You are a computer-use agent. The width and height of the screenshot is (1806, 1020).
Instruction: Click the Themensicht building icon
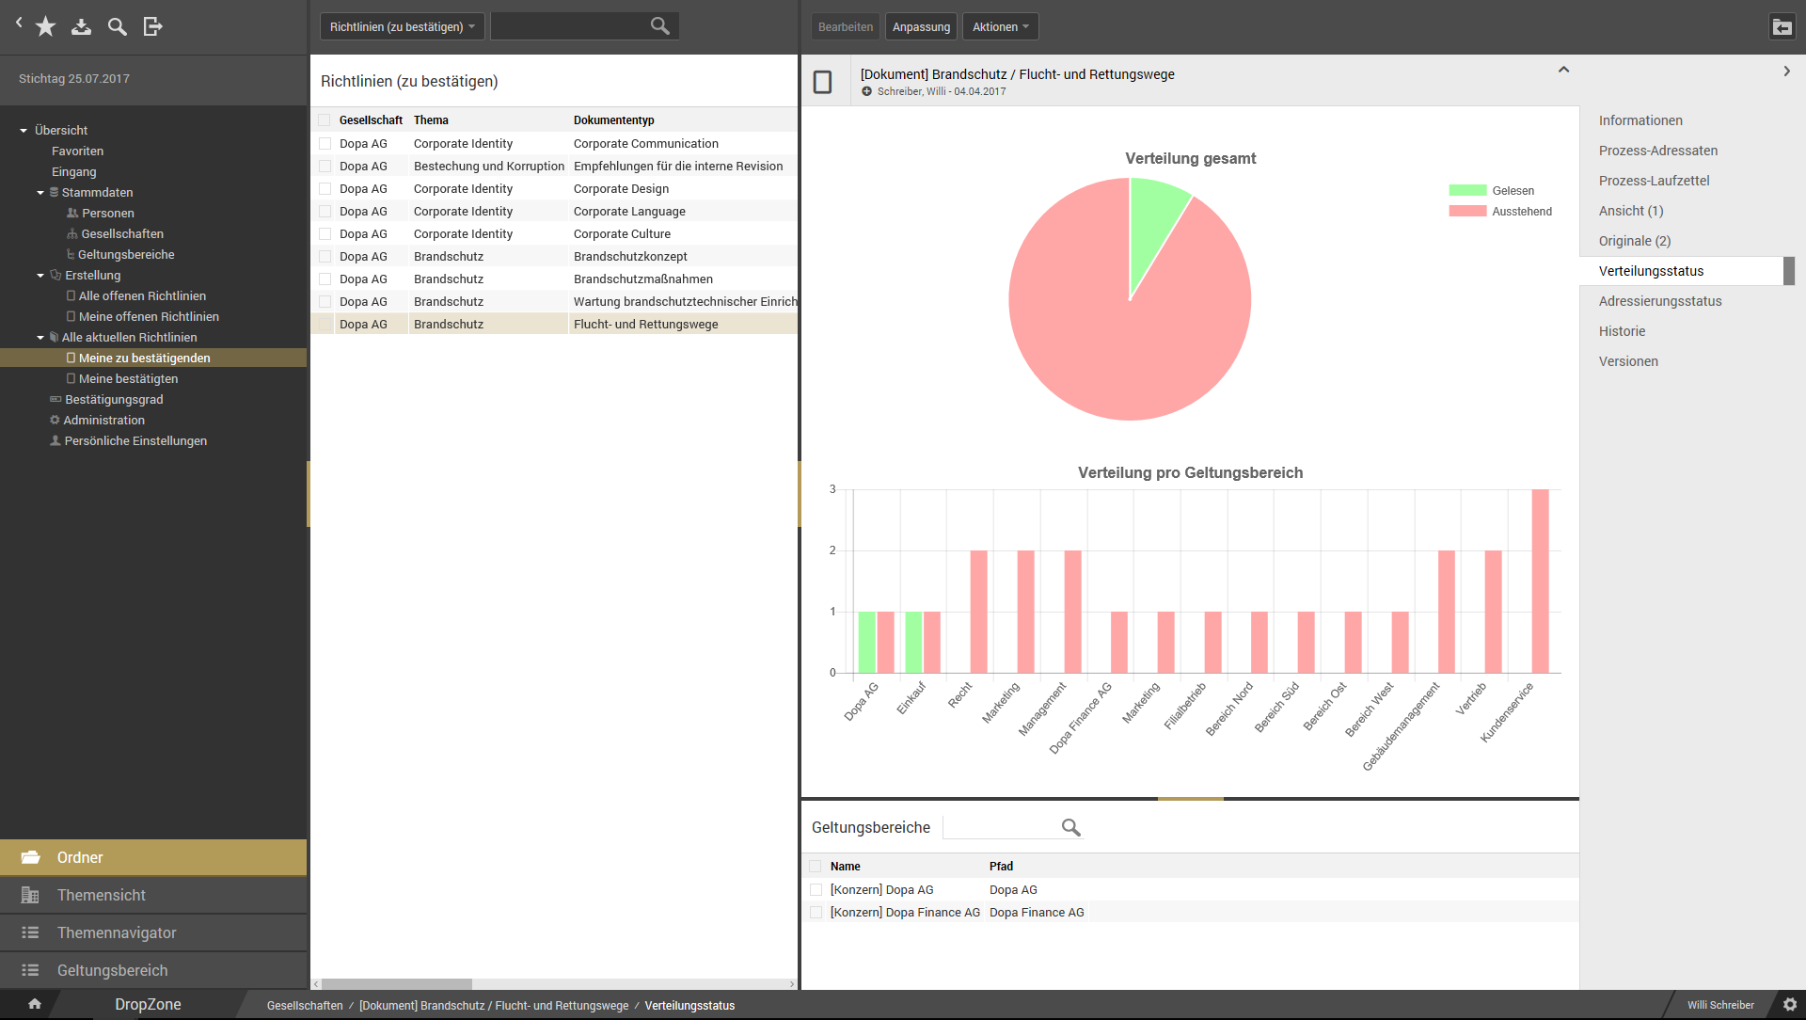(31, 895)
